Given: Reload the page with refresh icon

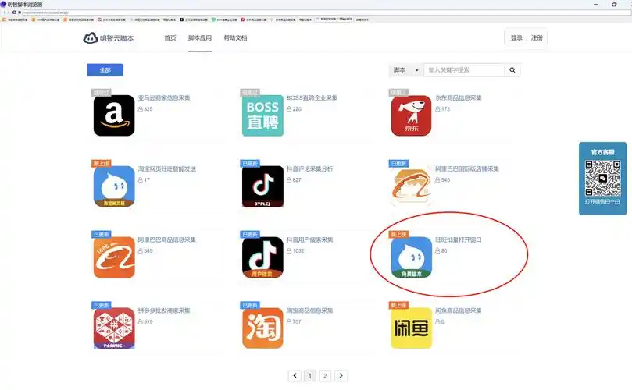Looking at the screenshot, I should pyautogui.click(x=14, y=12).
